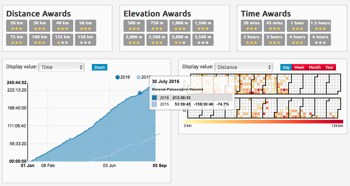Click the 100 km distance award badge
350x186 pixels.
[x=39, y=39]
